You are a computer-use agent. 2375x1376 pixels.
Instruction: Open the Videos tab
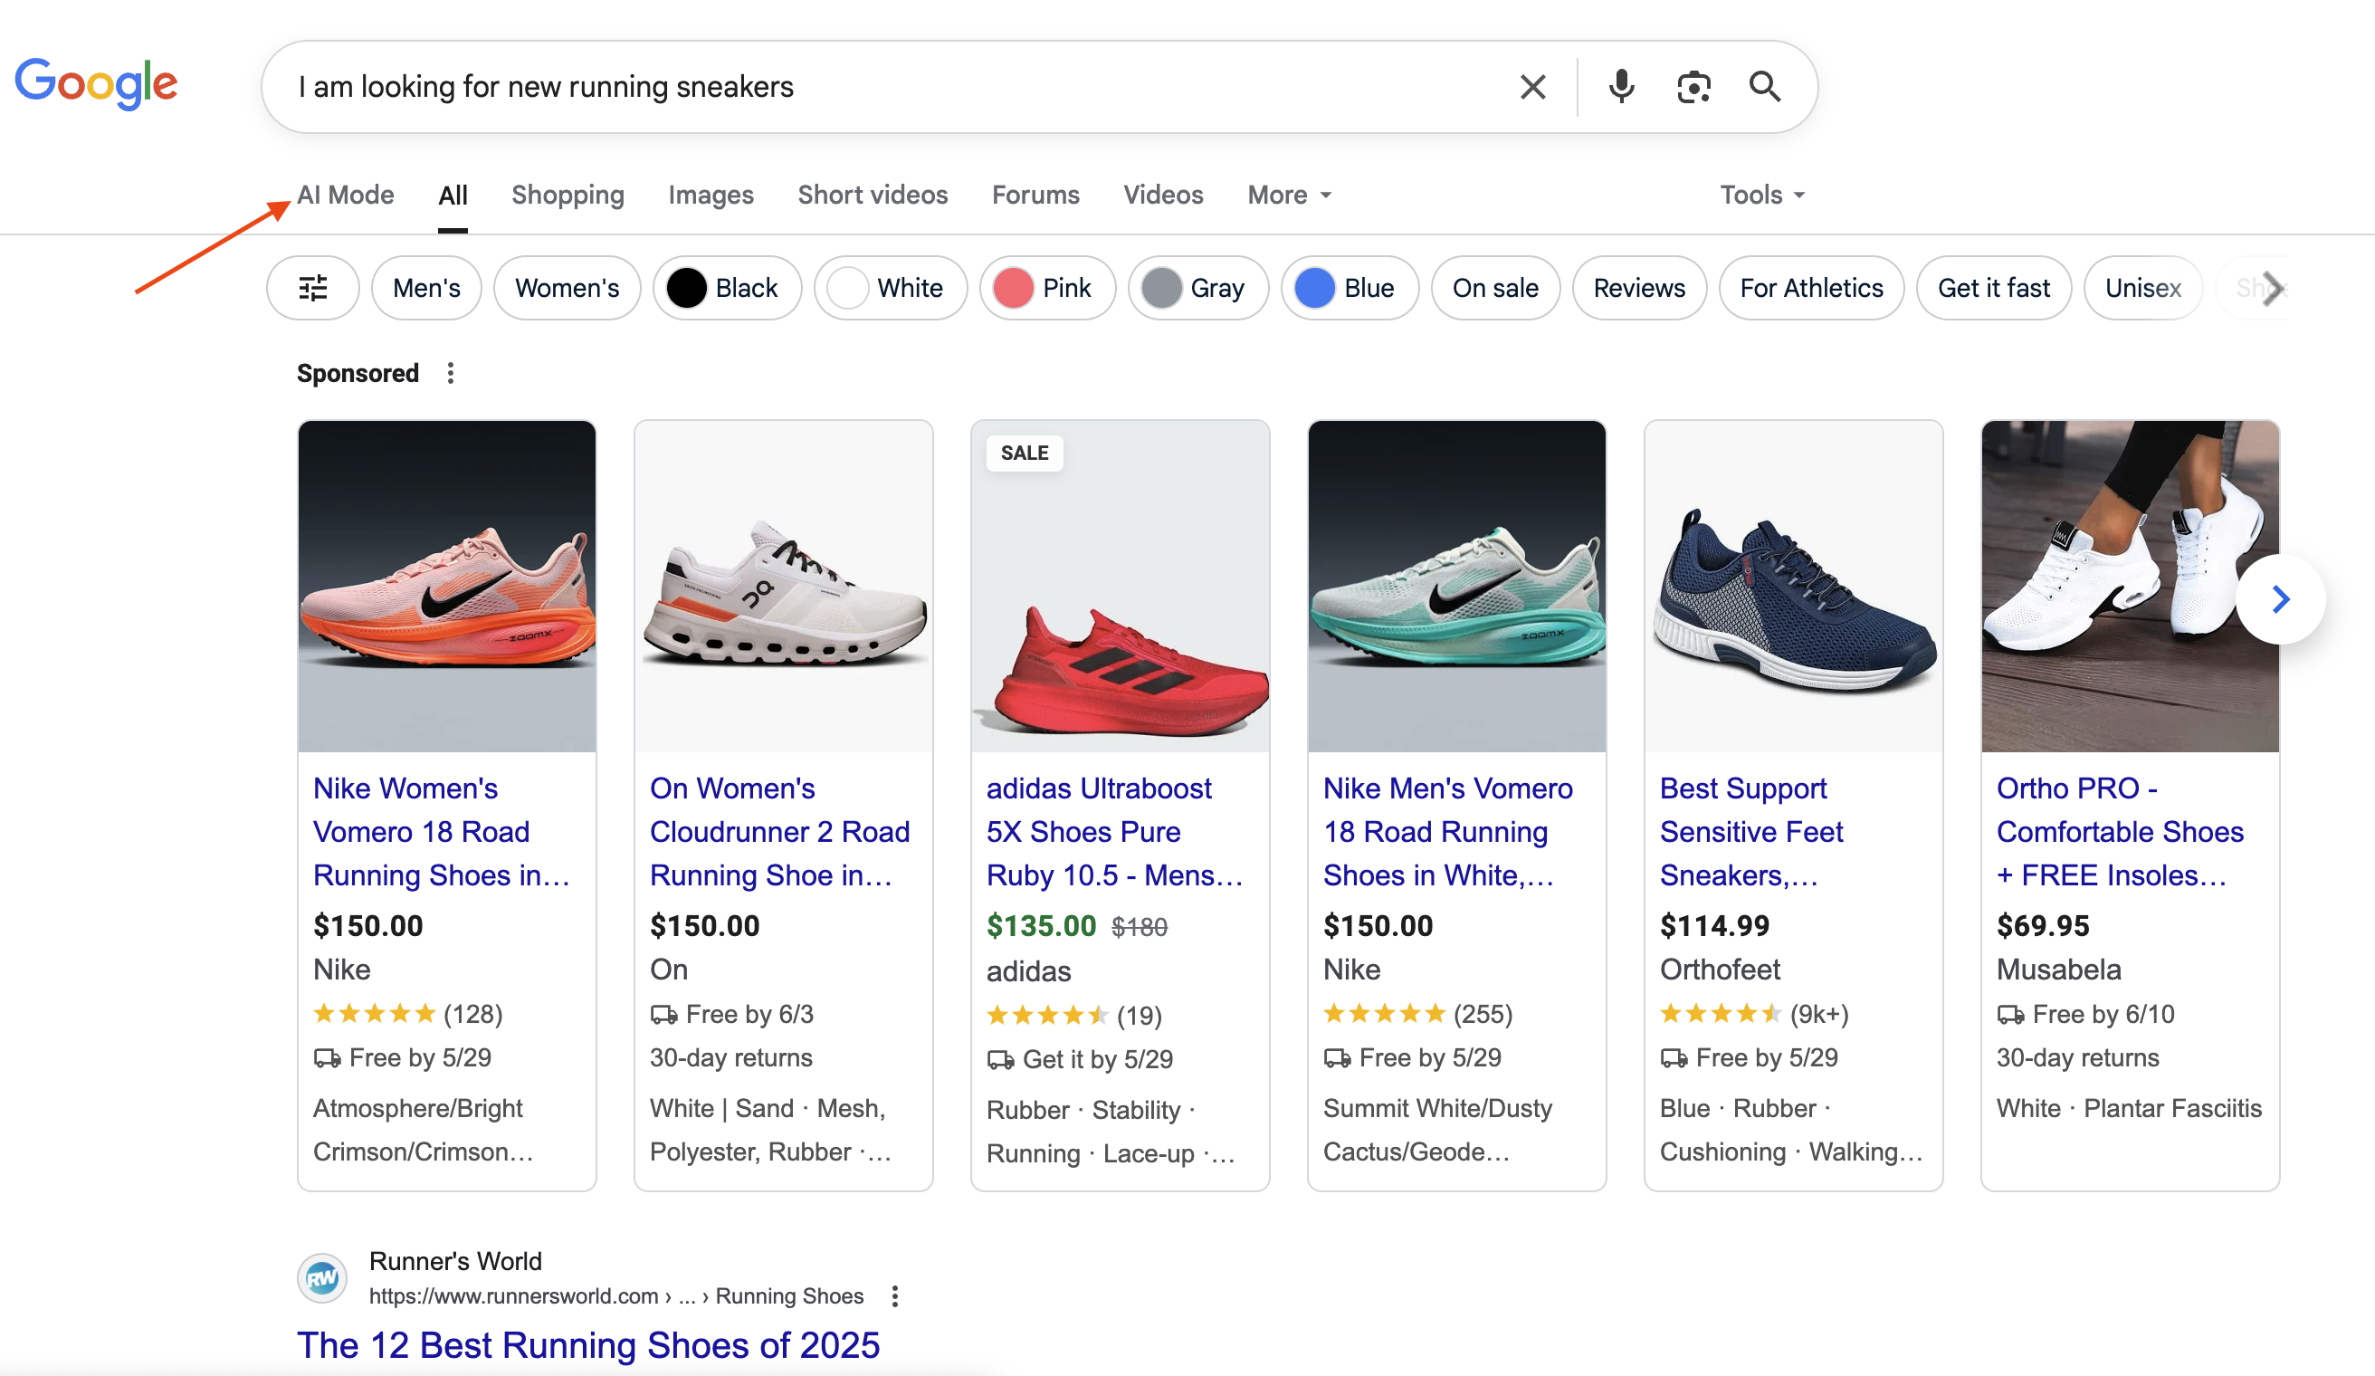click(x=1163, y=196)
